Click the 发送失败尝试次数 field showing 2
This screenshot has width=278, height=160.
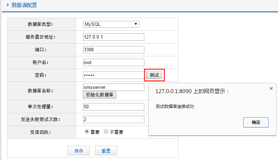[x=113, y=119]
